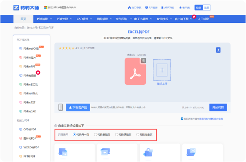Expand the 电子书转换 nav dropdown
The width and height of the screenshot is (246, 162).
tap(143, 19)
